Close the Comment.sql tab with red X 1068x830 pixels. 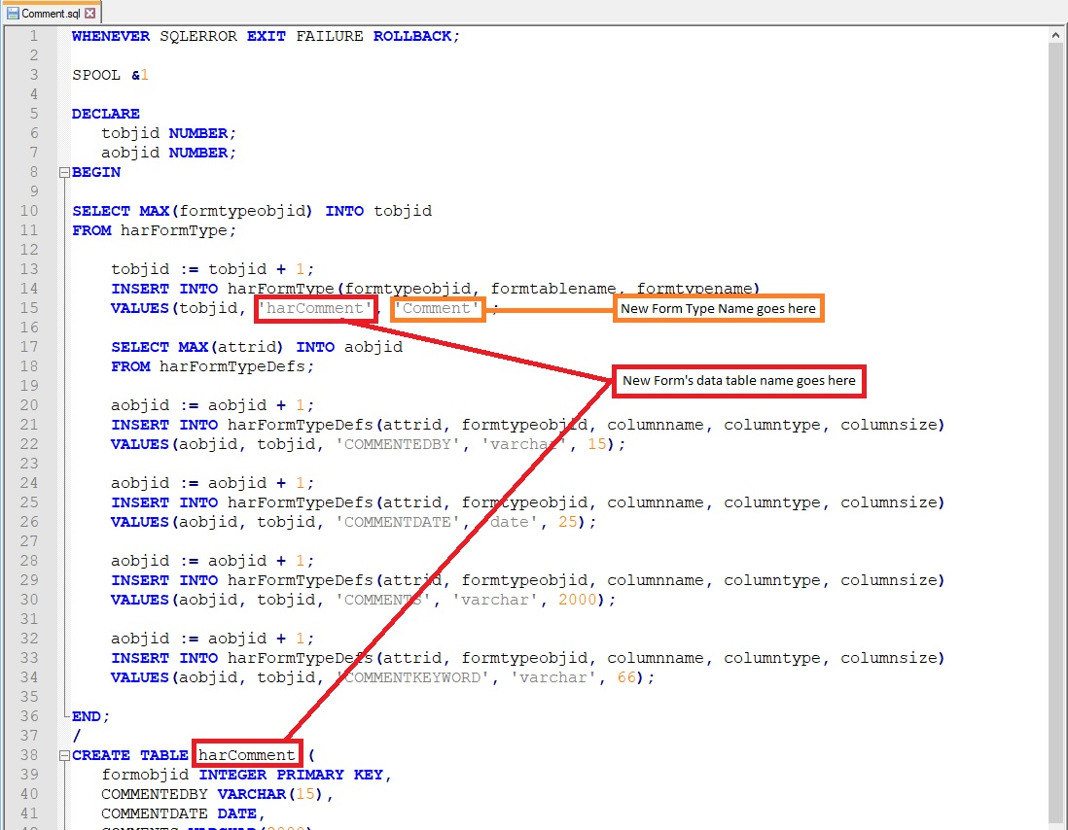[90, 14]
